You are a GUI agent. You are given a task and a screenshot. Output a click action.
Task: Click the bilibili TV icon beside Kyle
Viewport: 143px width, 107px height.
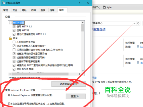pyautogui.click(x=104, y=7)
